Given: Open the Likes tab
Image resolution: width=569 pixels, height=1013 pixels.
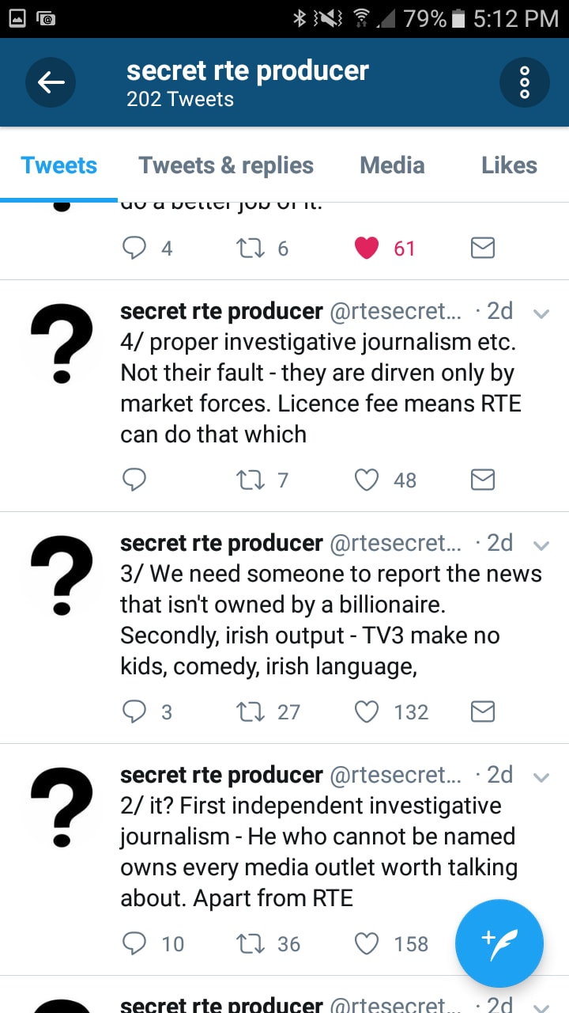Looking at the screenshot, I should pyautogui.click(x=509, y=165).
